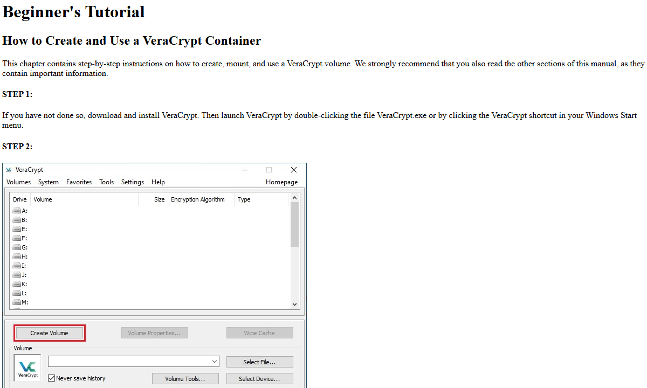Click the VeraCrypt logo beside the volume field
The image size is (647, 388).
tap(27, 367)
